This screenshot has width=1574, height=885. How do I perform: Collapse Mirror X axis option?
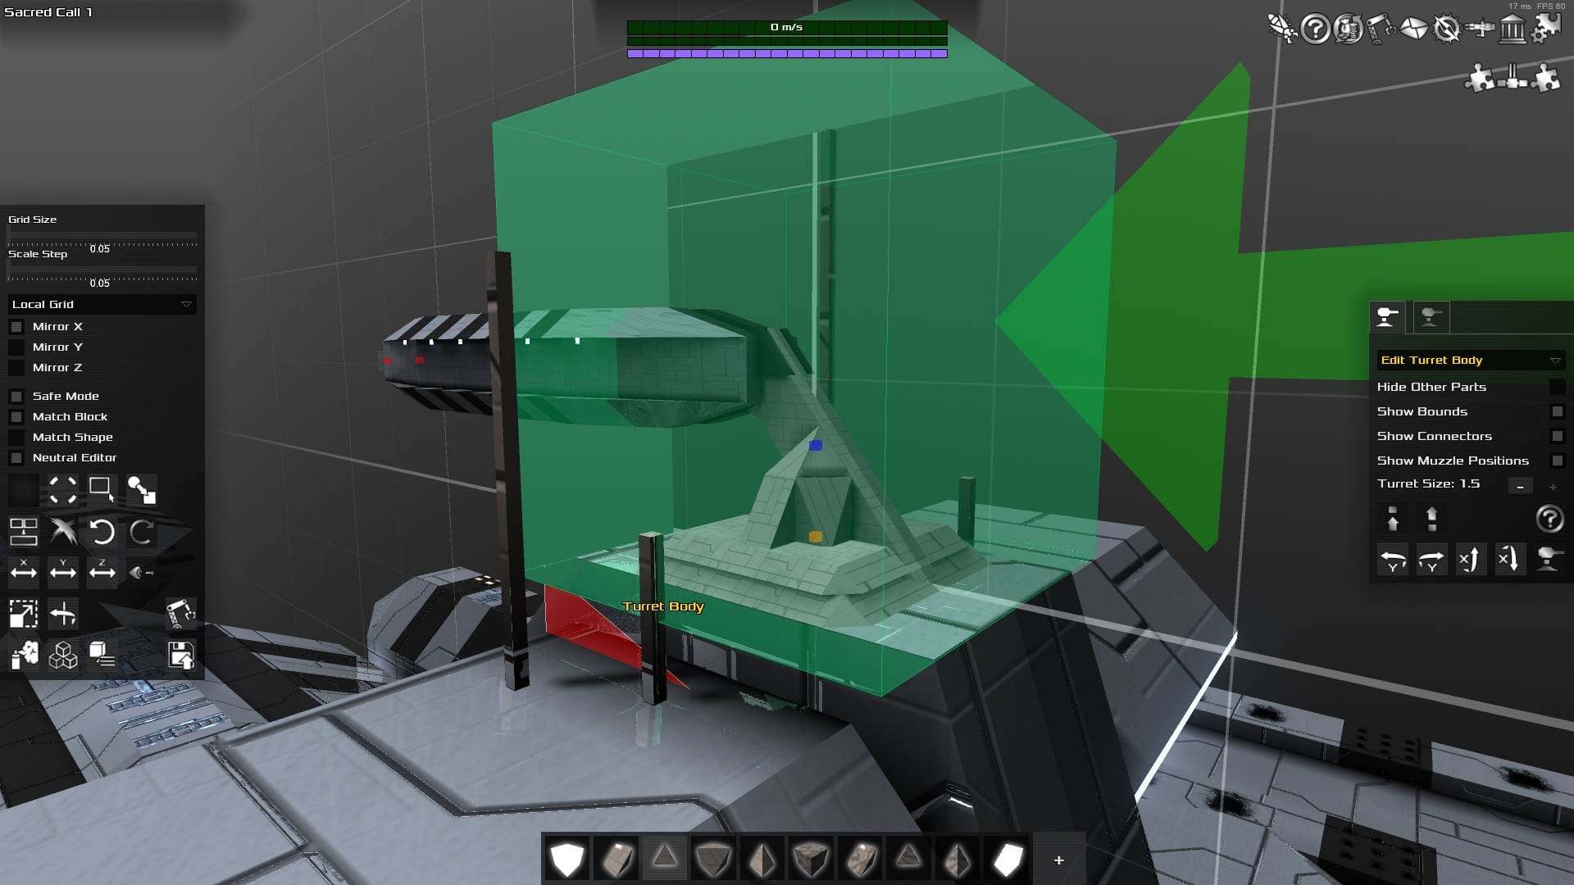[x=15, y=325]
